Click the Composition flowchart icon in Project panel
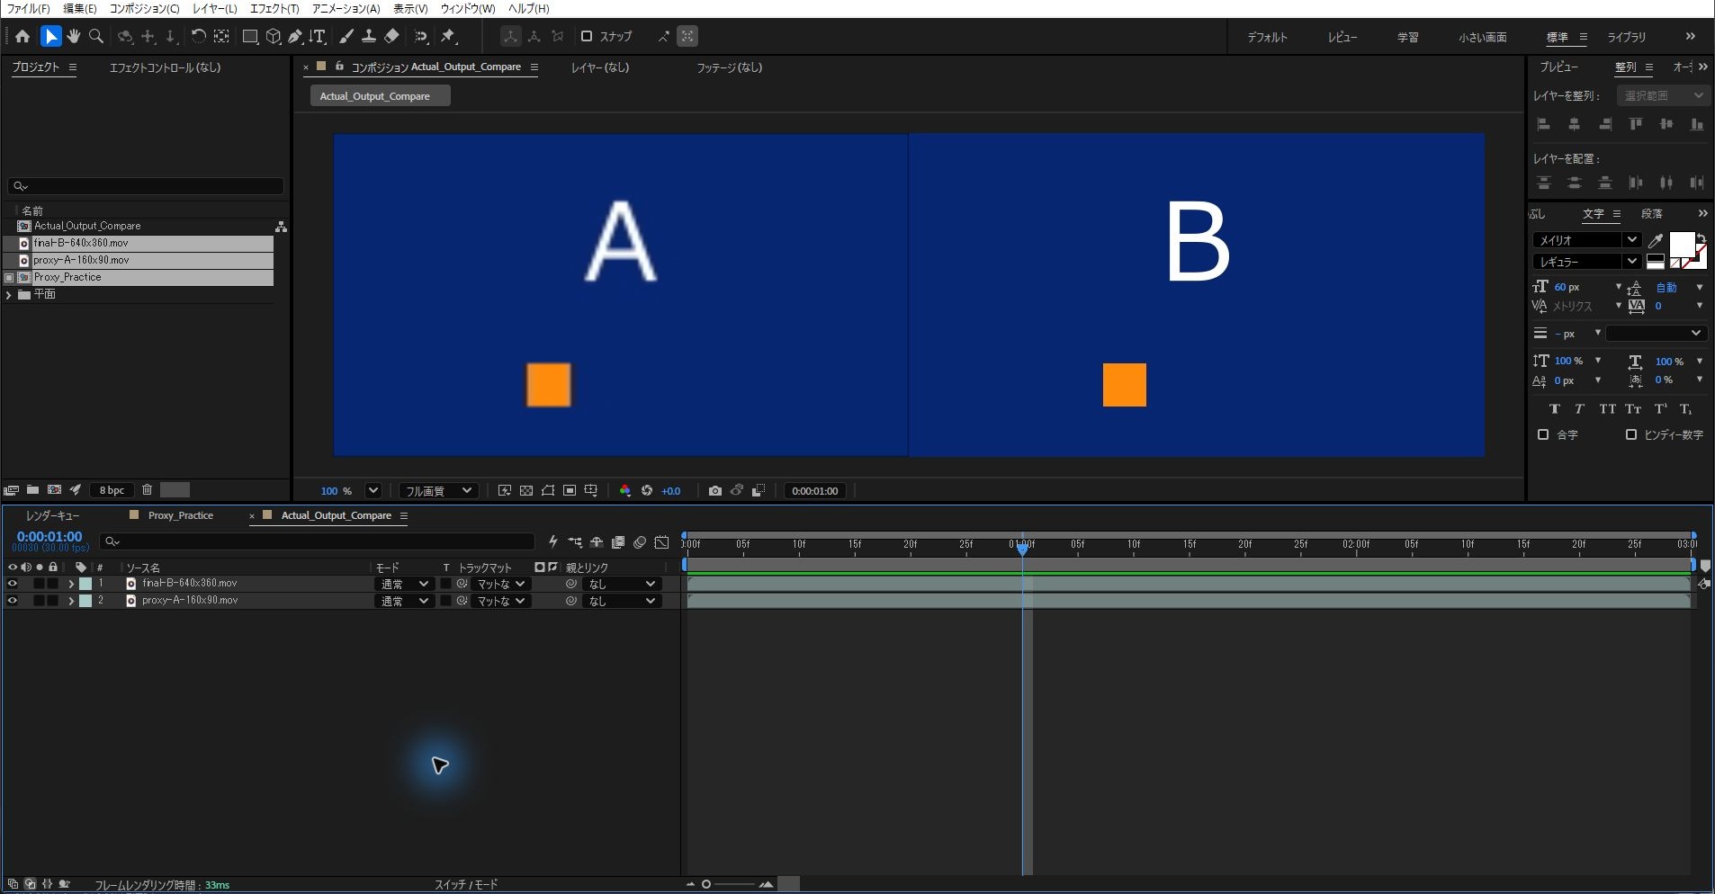Screen dimensions: 1715x894 click(x=281, y=227)
